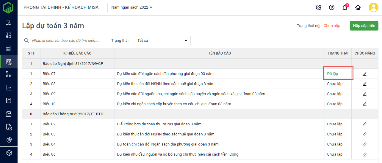Select calculator icon in sidebar menu

coord(9,49)
